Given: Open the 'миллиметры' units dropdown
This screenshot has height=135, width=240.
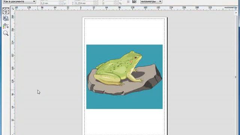Looking at the screenshot, I should click(151, 1).
